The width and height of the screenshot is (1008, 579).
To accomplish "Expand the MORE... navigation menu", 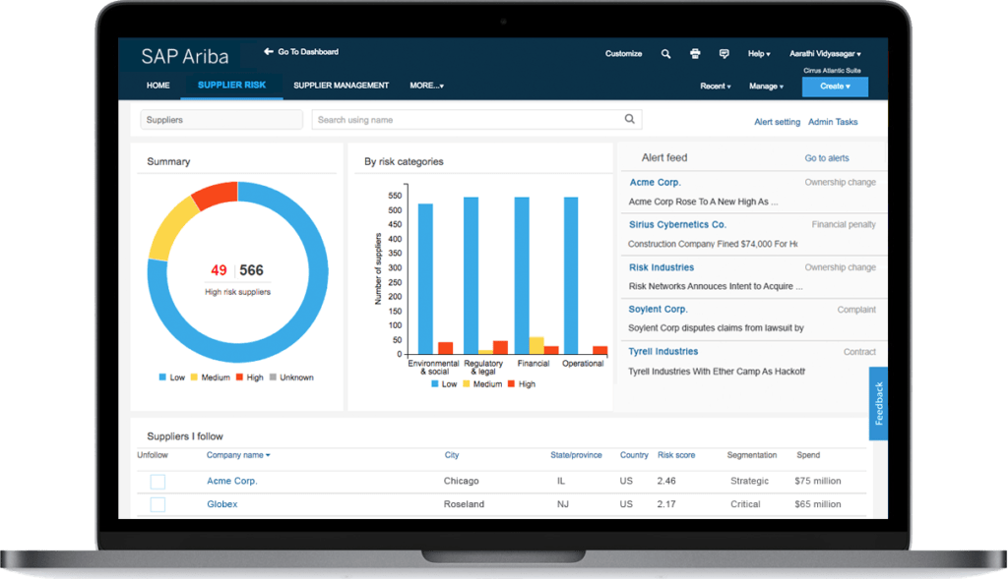I will point(427,86).
